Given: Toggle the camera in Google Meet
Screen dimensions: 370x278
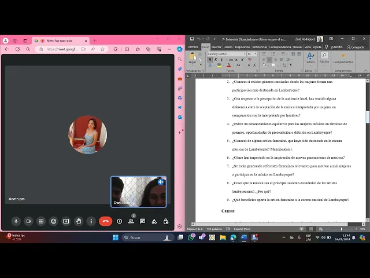Looking at the screenshot, I should click(x=28, y=221).
